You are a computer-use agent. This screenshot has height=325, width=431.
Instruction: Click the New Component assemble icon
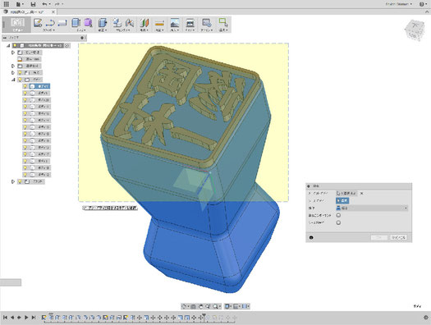(117, 22)
